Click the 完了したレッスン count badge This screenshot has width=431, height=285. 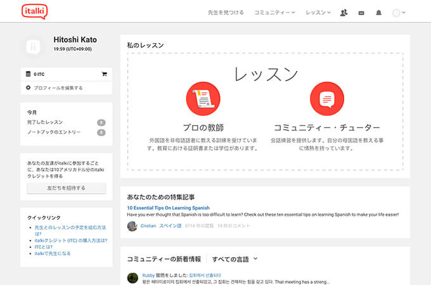point(101,122)
